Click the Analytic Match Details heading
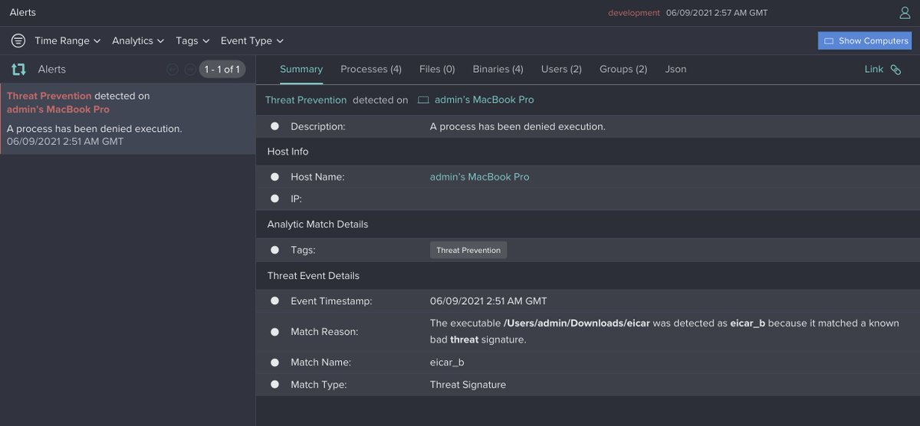This screenshot has width=920, height=426. (x=317, y=224)
